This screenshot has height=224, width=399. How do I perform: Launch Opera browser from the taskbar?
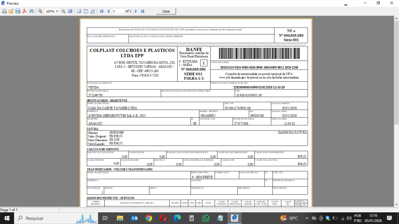click(x=163, y=218)
